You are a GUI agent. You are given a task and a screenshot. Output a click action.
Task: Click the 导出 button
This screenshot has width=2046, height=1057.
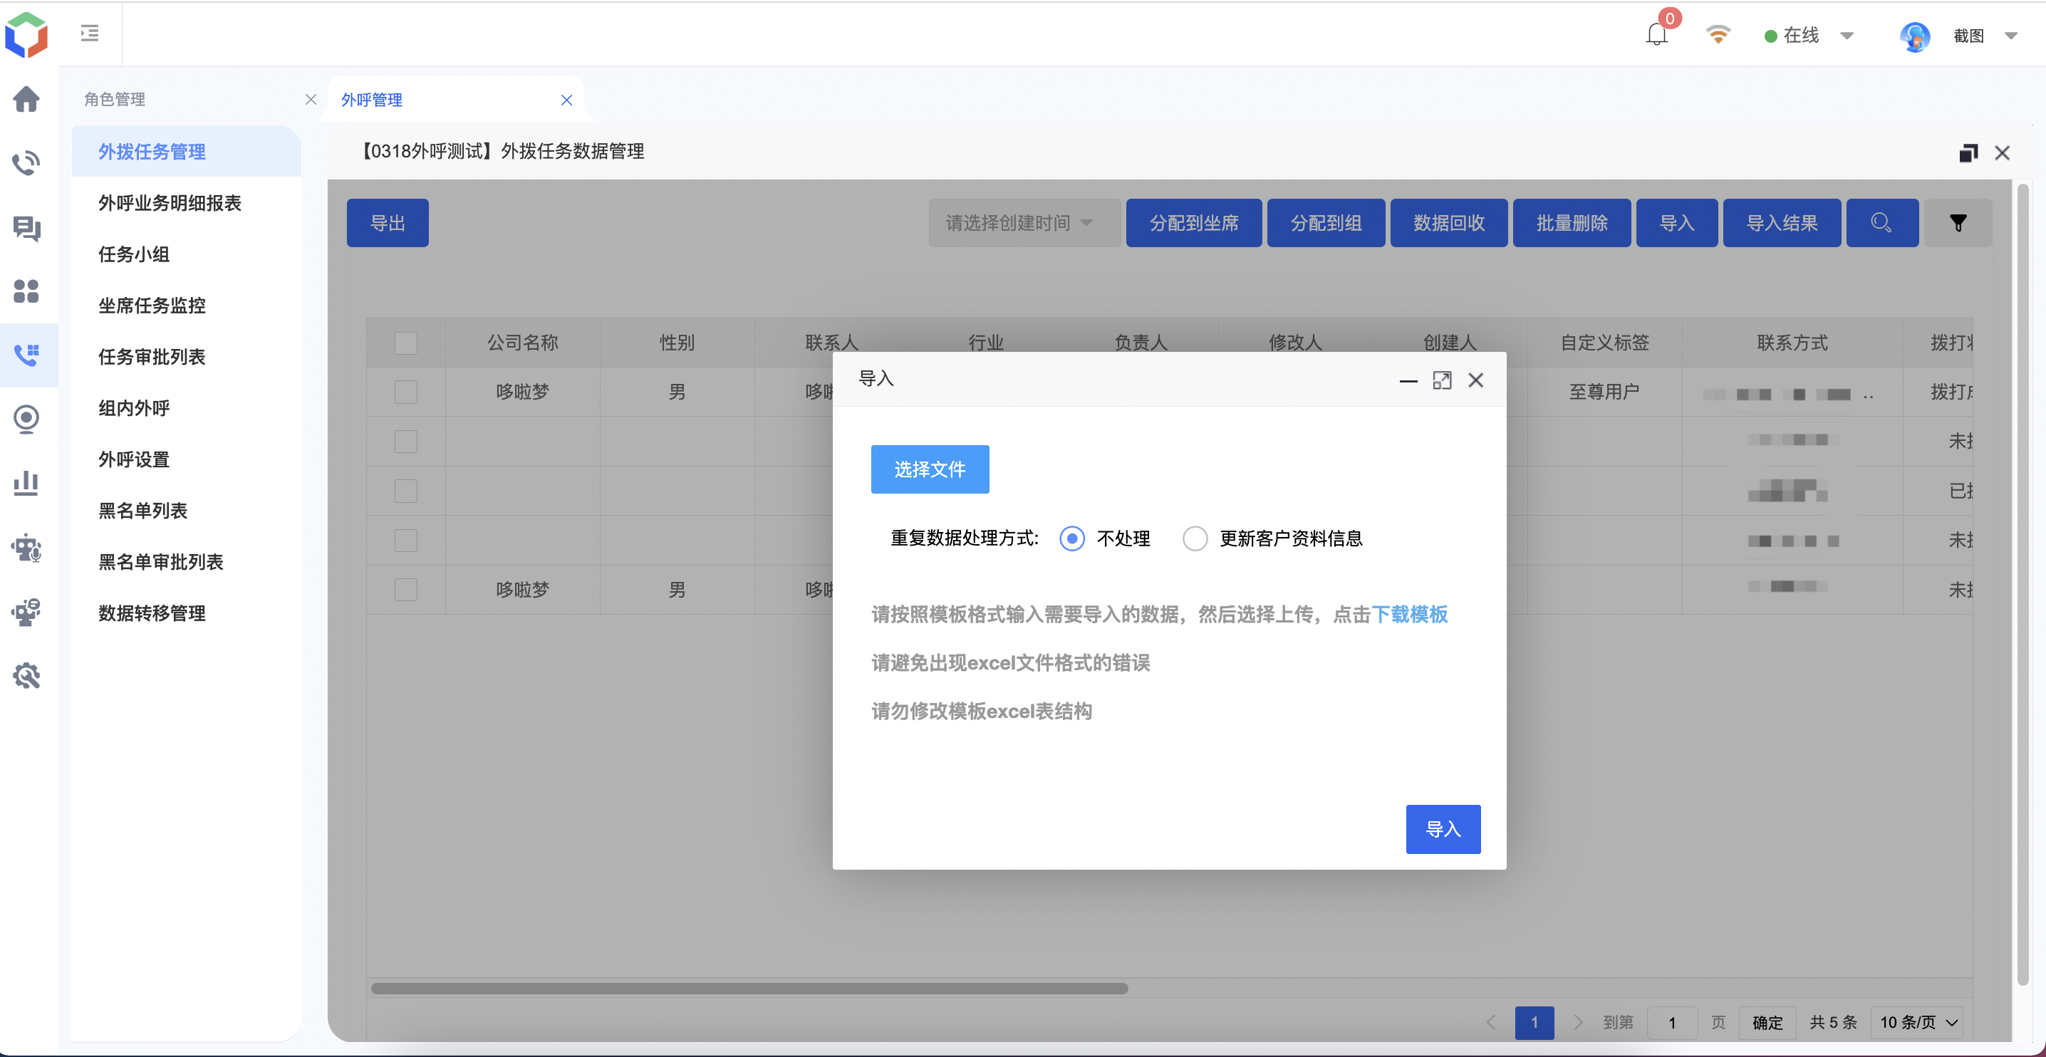tap(388, 223)
